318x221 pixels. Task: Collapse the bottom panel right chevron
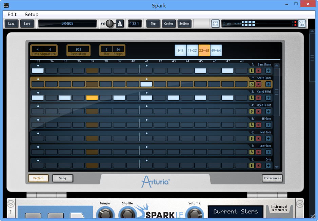pos(299,204)
